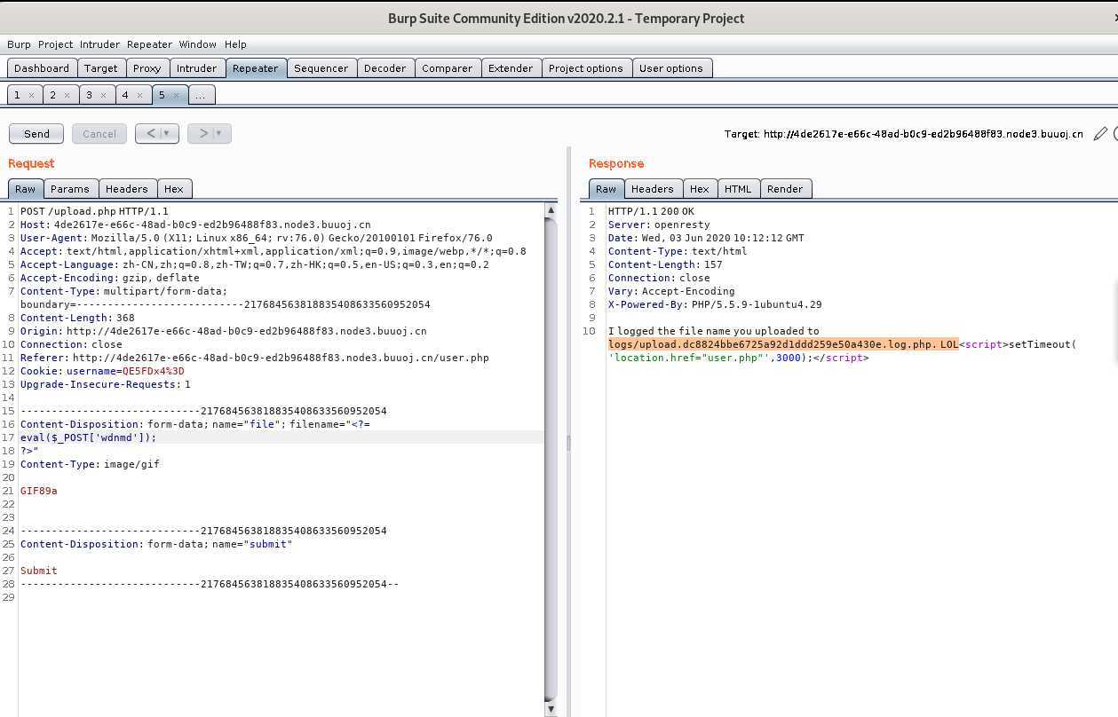Image resolution: width=1118 pixels, height=717 pixels.
Task: Click the "Content-Length: 157" response header
Action: [x=665, y=264]
